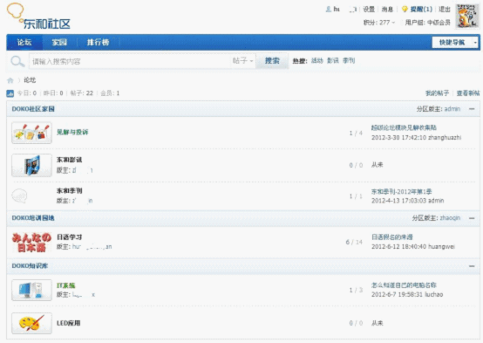Open the IT系统 computer icon
Image resolution: width=483 pixels, height=343 pixels.
click(31, 290)
